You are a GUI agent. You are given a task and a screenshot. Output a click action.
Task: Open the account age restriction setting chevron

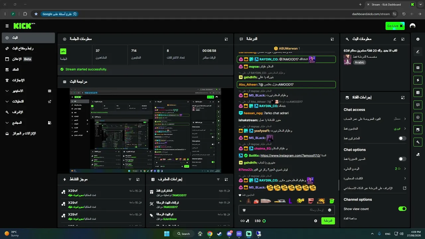point(405,119)
